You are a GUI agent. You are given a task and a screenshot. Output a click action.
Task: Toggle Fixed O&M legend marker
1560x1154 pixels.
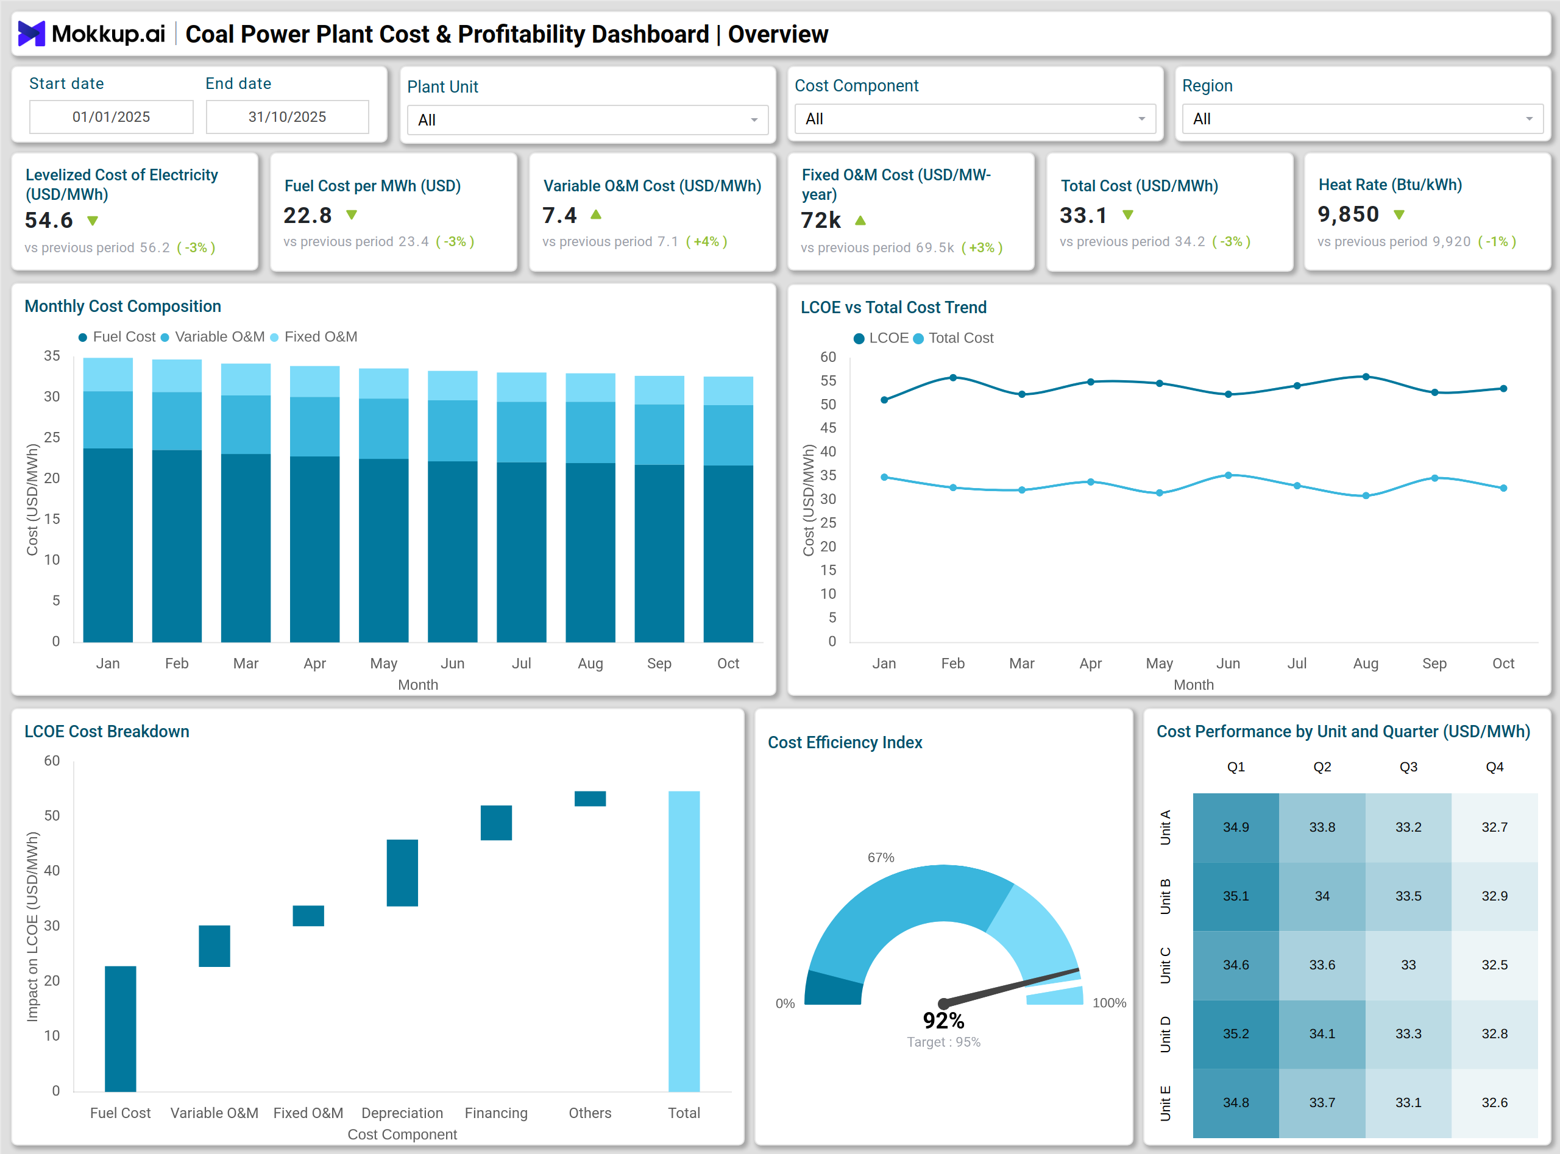pyautogui.click(x=275, y=338)
